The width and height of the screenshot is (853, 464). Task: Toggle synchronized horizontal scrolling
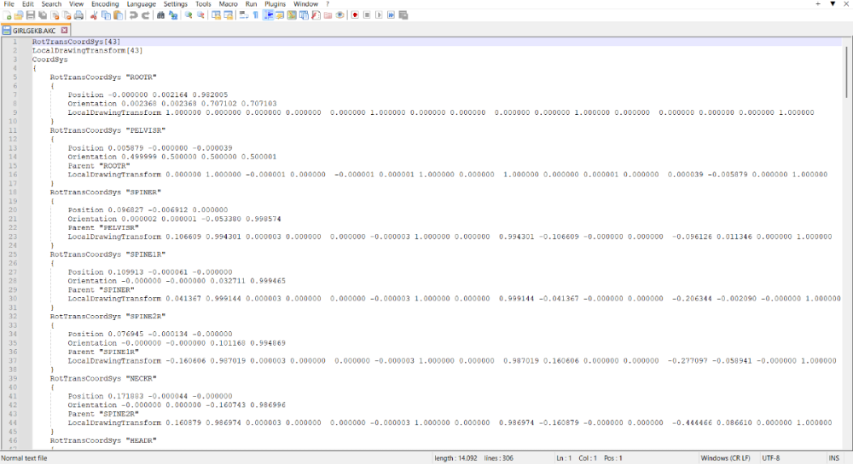click(x=229, y=15)
